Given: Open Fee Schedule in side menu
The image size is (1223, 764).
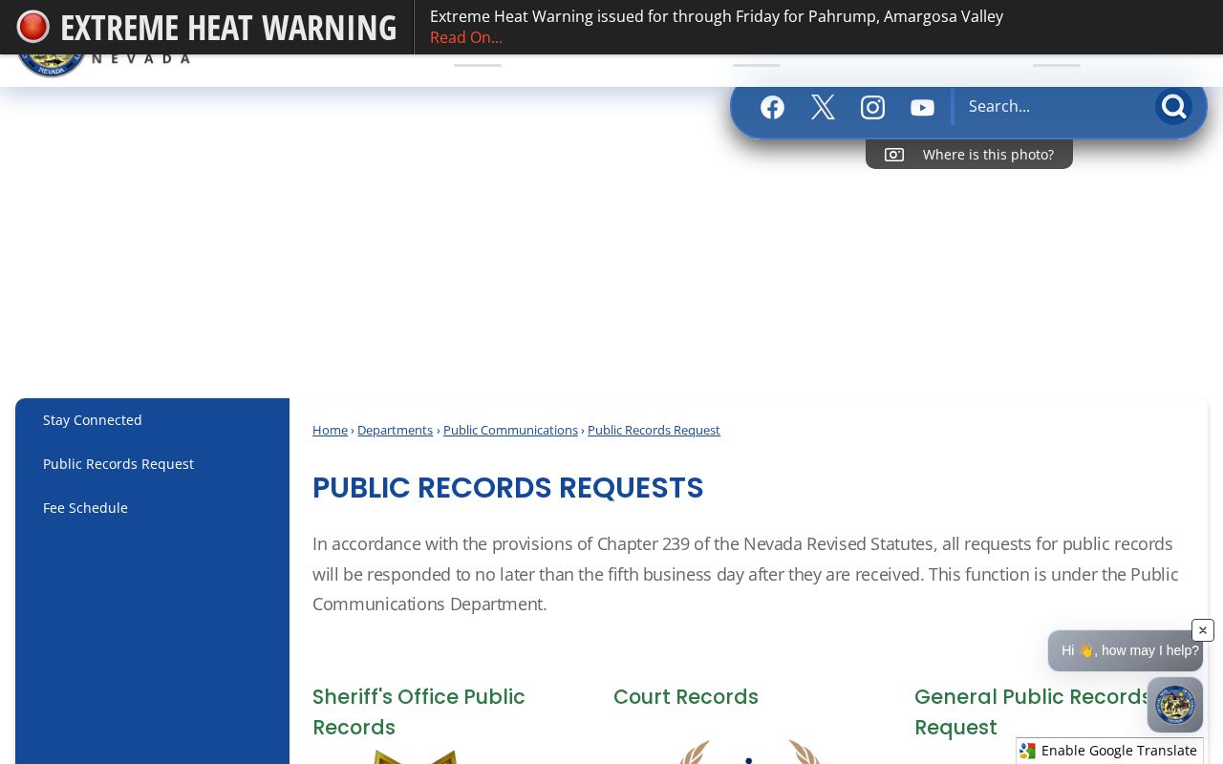Looking at the screenshot, I should tap(85, 508).
